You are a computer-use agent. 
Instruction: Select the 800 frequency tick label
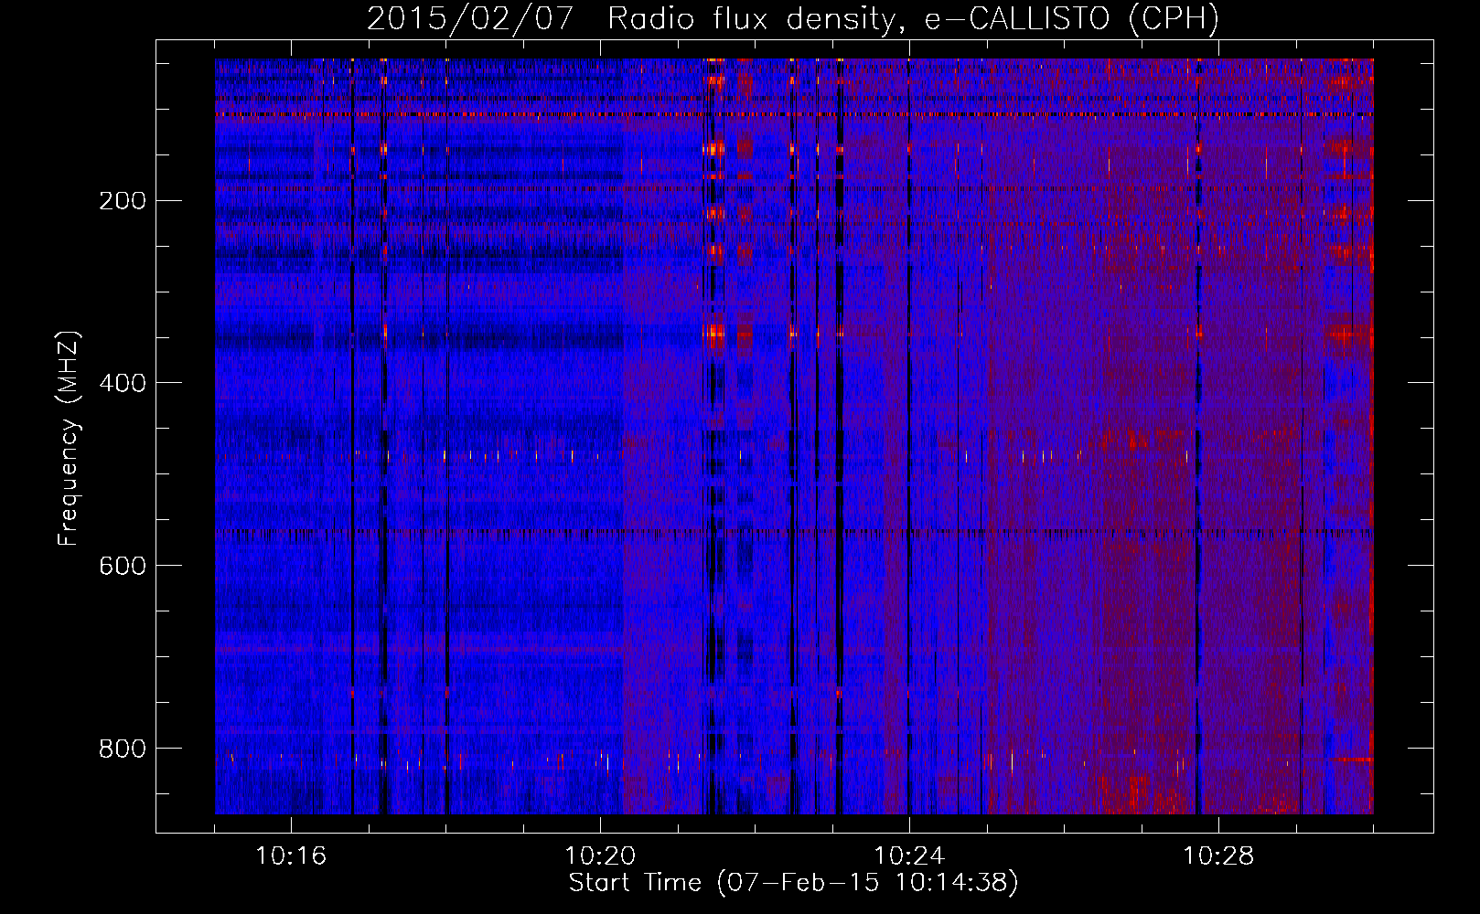[123, 749]
